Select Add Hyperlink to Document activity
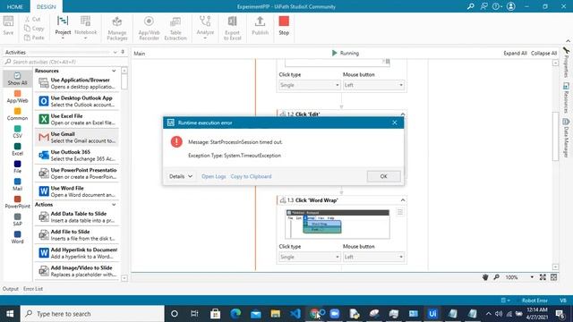The image size is (573, 322). pos(77,252)
